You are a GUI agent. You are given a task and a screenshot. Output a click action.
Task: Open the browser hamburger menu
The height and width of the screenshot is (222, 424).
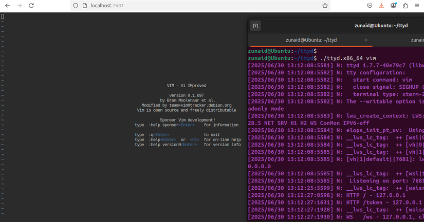[417, 6]
